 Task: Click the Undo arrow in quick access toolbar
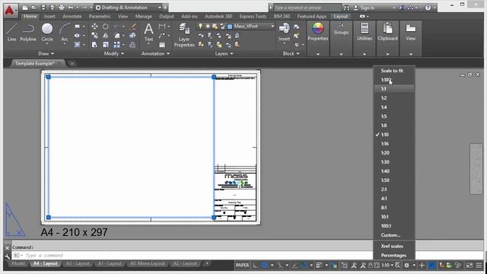pos(71,7)
